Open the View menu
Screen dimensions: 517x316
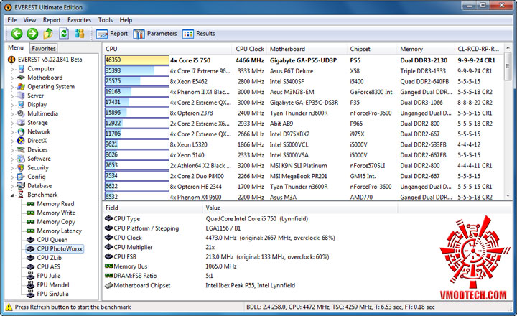click(x=29, y=20)
